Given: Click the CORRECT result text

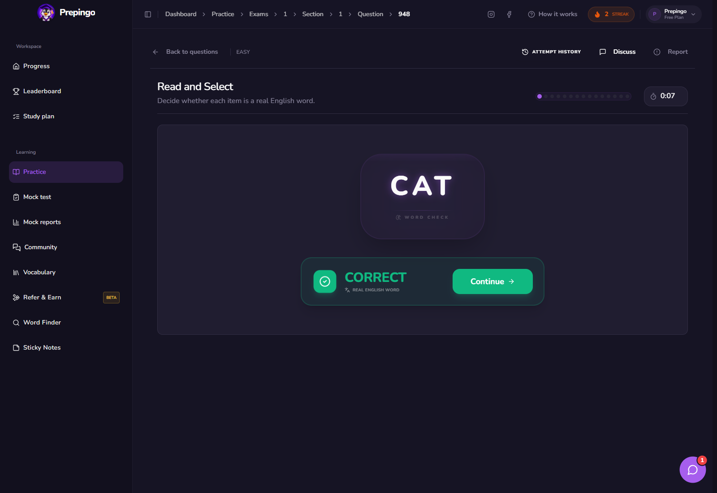Looking at the screenshot, I should [x=376, y=277].
